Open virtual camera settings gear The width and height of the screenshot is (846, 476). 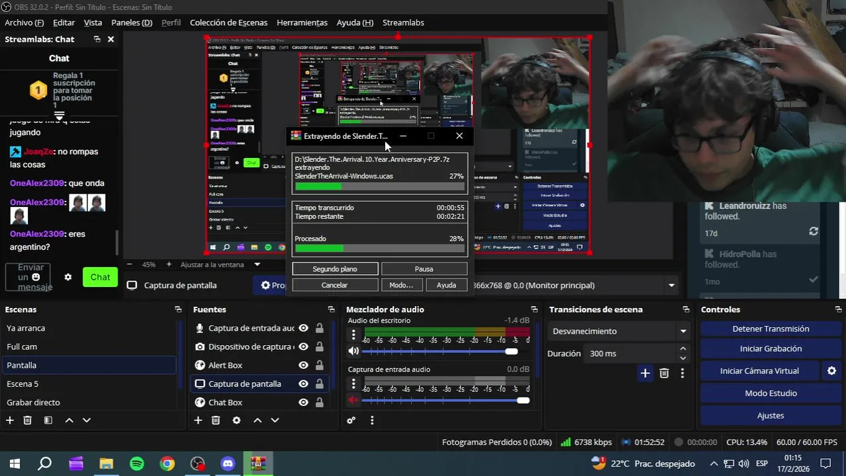[x=831, y=371]
